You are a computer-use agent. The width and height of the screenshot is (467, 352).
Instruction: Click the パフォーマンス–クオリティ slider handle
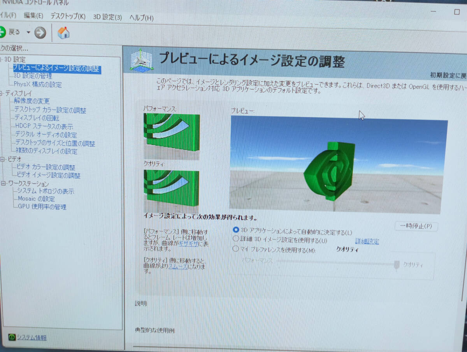coord(397,266)
